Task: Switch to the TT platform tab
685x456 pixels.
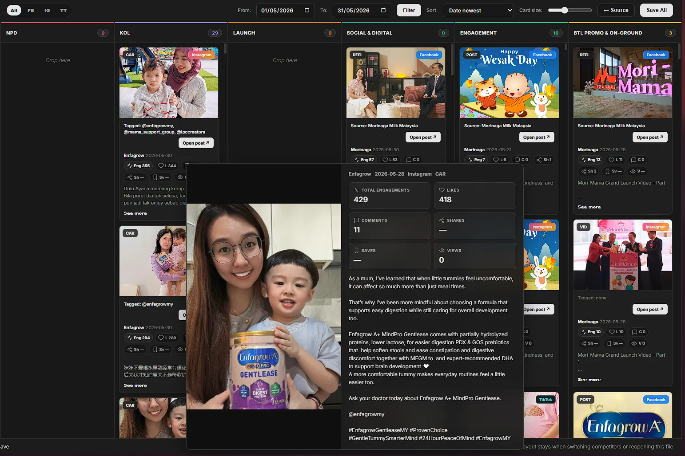Action: point(64,10)
